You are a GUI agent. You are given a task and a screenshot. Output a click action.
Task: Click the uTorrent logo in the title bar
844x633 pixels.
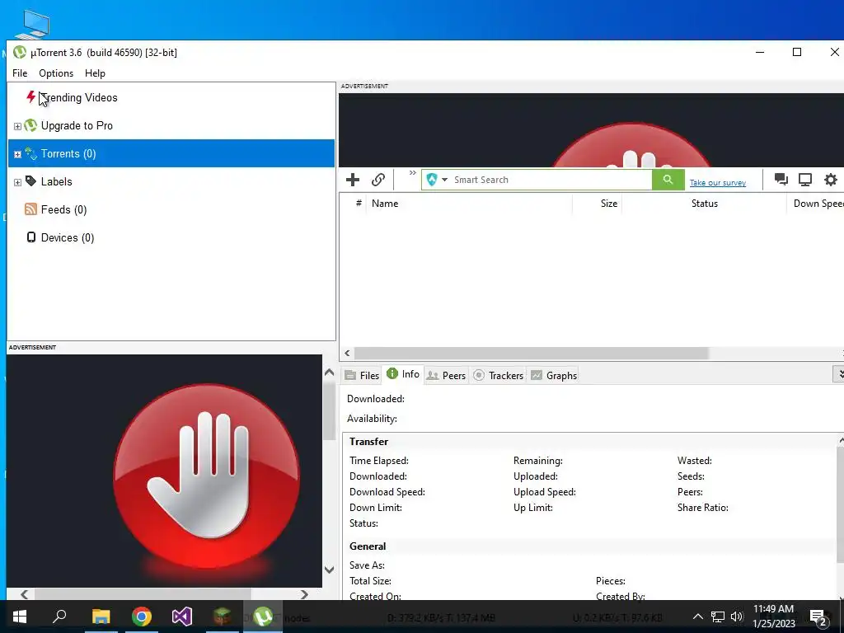[x=20, y=52]
